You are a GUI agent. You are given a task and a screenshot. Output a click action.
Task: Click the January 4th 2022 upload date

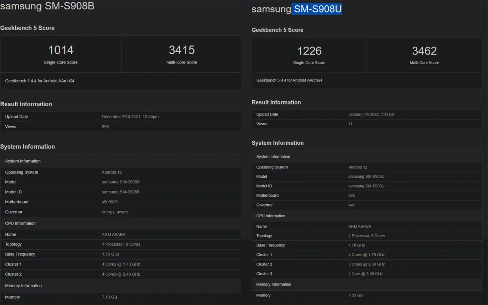[x=371, y=114]
